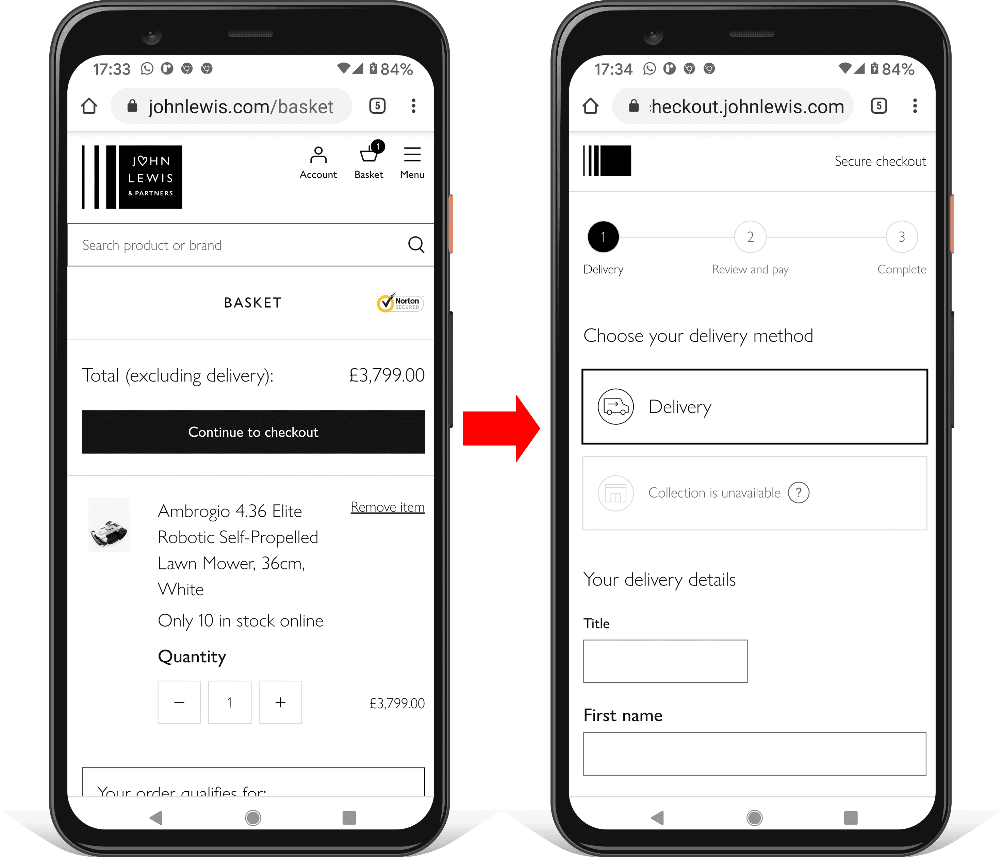Select the Delivery radio button option
Viewport: 1003px width, 857px height.
[752, 406]
